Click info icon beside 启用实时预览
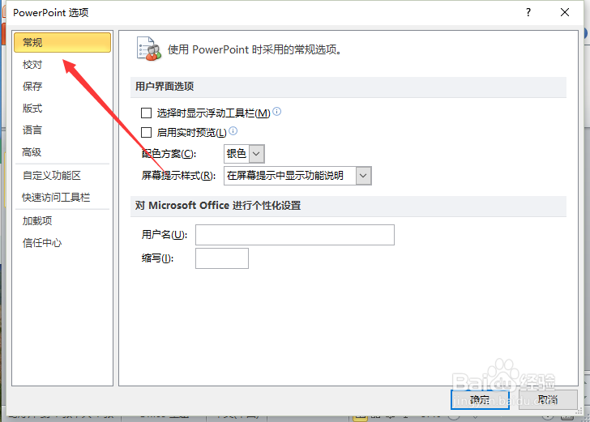590x422 pixels. pyautogui.click(x=233, y=131)
